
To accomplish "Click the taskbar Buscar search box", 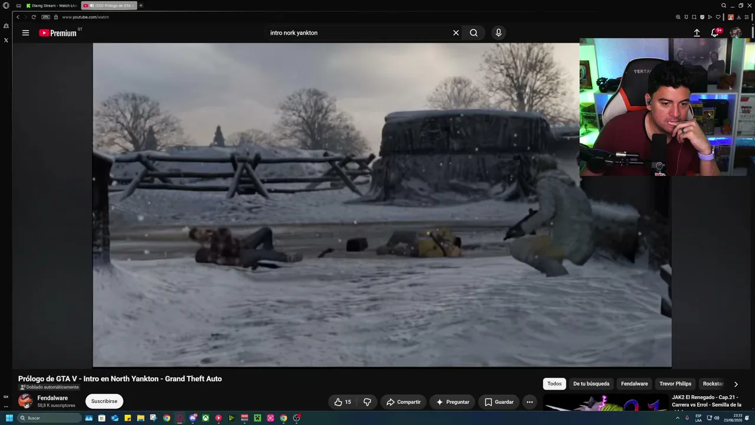I will point(49,418).
